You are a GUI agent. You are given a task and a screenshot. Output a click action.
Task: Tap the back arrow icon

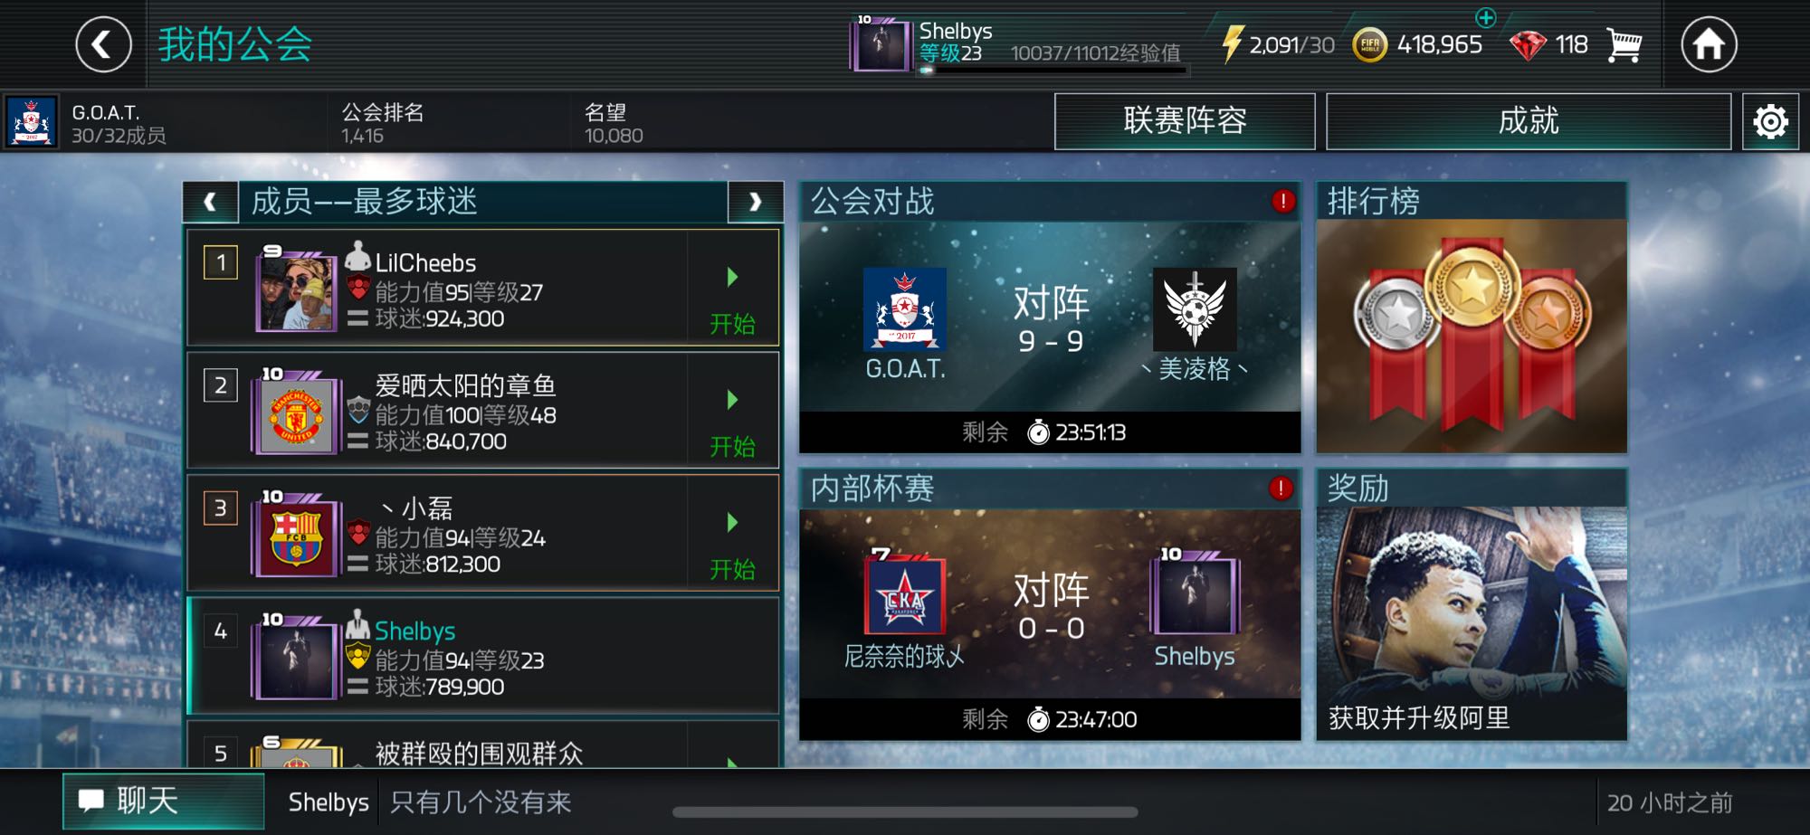coord(103,44)
